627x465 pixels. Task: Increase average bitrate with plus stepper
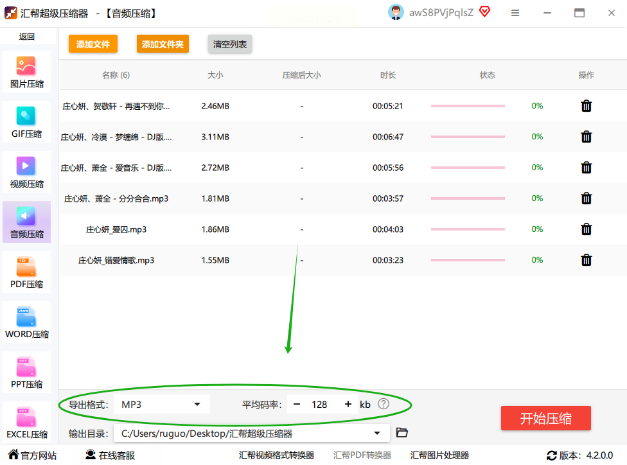pos(348,404)
